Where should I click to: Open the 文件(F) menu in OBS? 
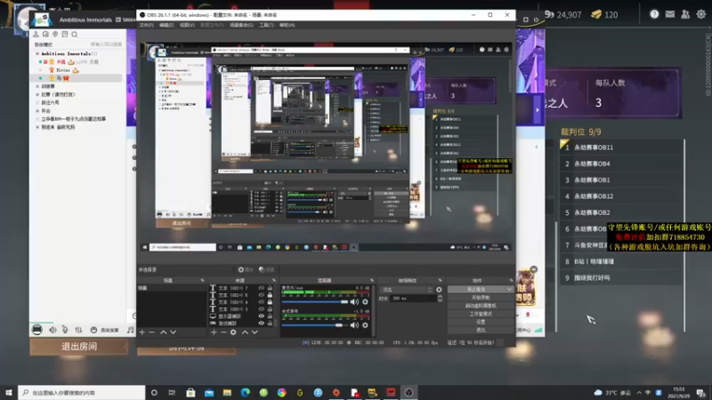click(146, 25)
